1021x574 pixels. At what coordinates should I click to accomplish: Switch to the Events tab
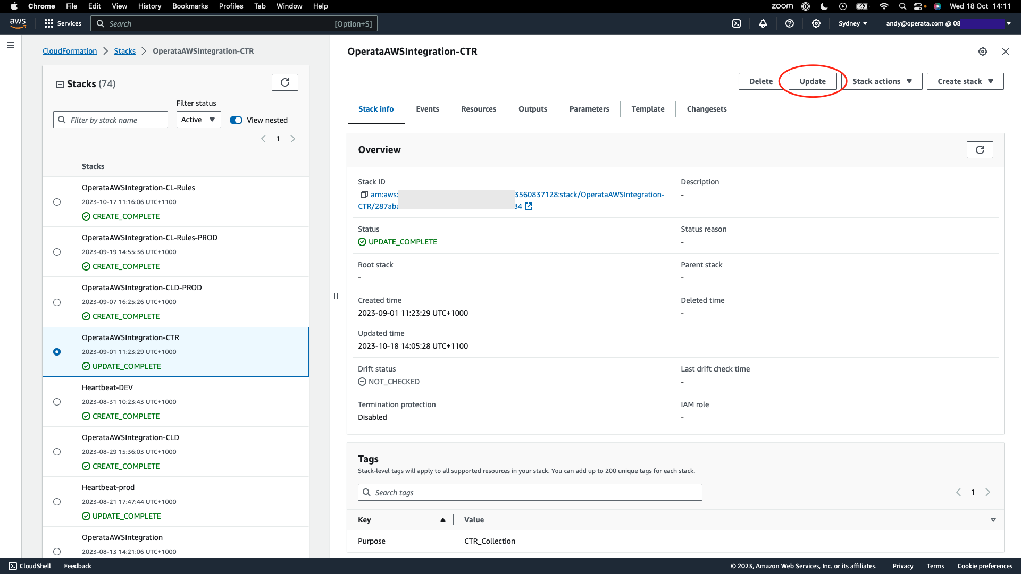pos(427,109)
